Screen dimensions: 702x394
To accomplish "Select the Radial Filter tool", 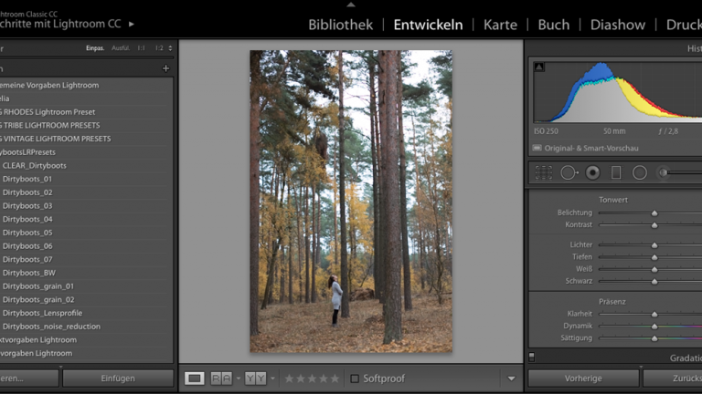I will click(640, 172).
